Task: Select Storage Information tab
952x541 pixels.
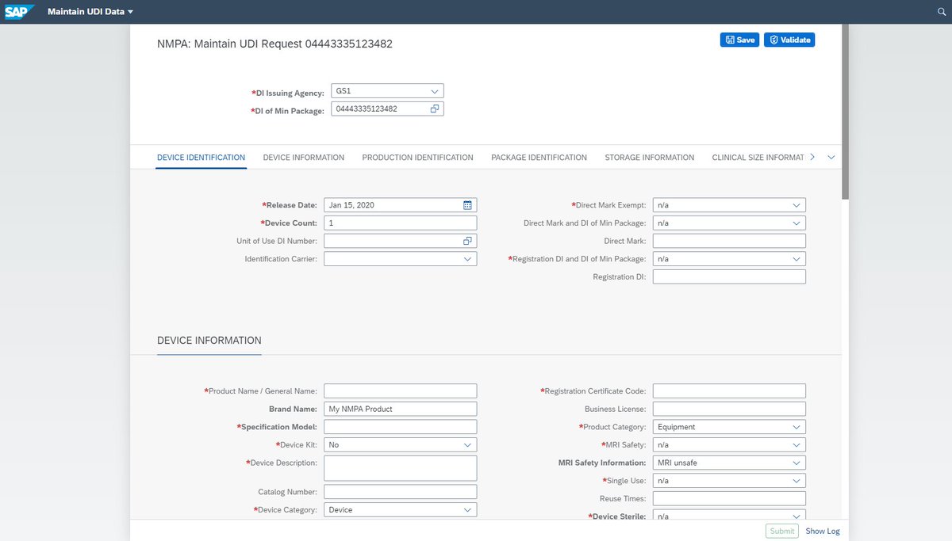Action: pyautogui.click(x=650, y=158)
